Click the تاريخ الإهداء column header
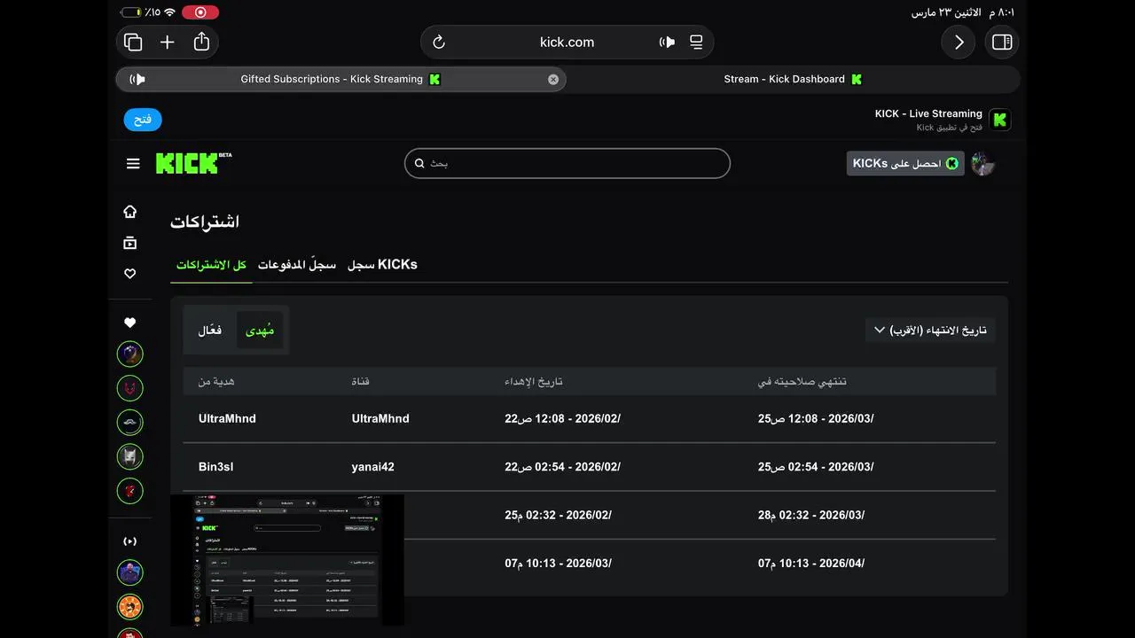Image resolution: width=1135 pixels, height=638 pixels. pyautogui.click(x=534, y=381)
